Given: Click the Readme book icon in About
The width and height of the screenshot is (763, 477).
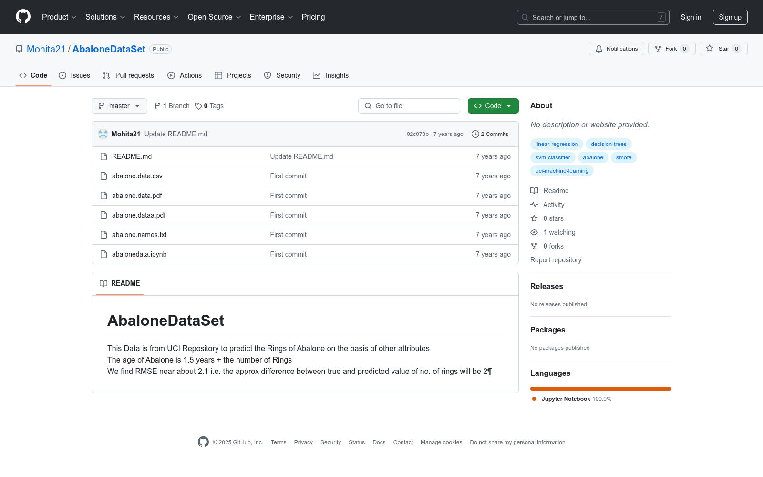Looking at the screenshot, I should click(534, 191).
